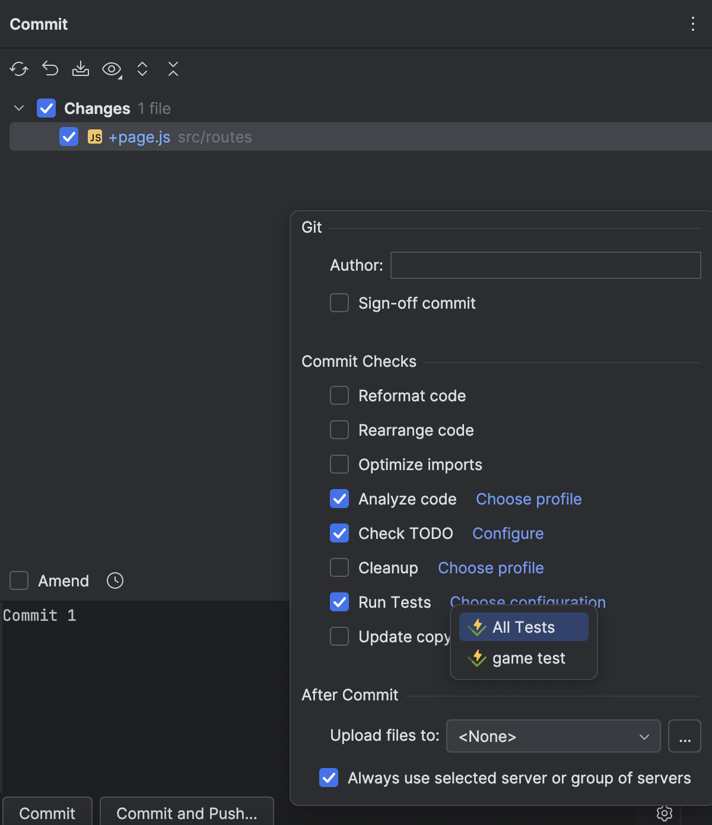Open the eye view options icon
The width and height of the screenshot is (712, 825).
pyautogui.click(x=112, y=69)
